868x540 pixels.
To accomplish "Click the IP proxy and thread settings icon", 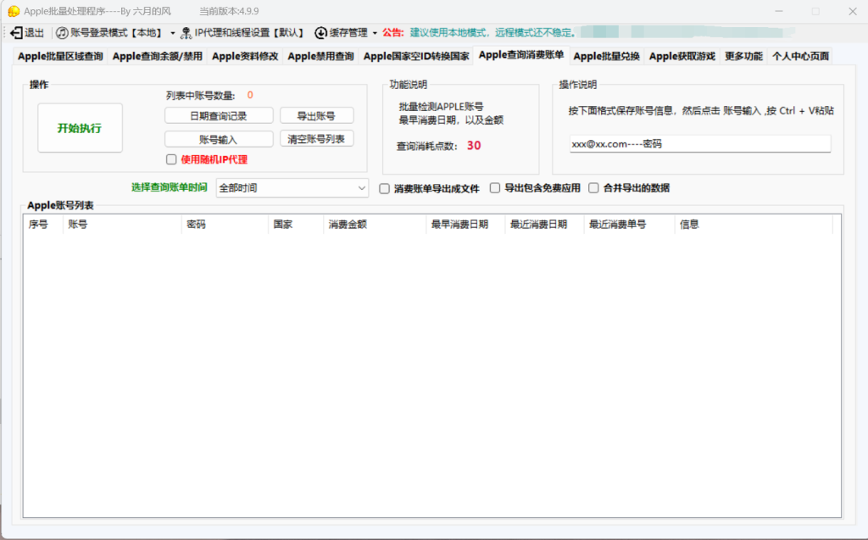I will click(x=186, y=33).
